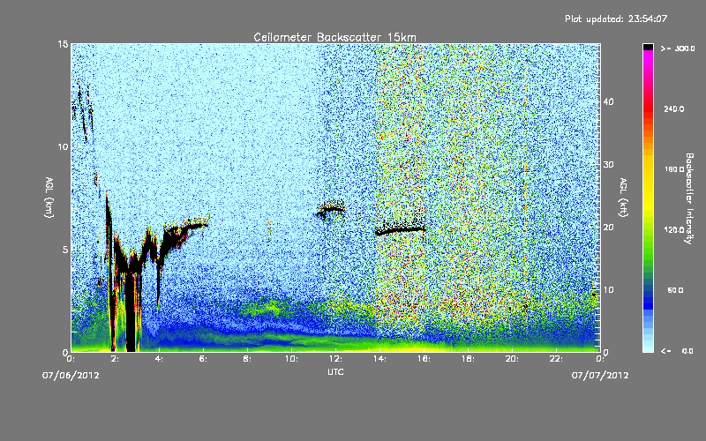Image resolution: width=706 pixels, height=441 pixels.
Task: Select the "12:" hour tick label
Action: [x=335, y=359]
